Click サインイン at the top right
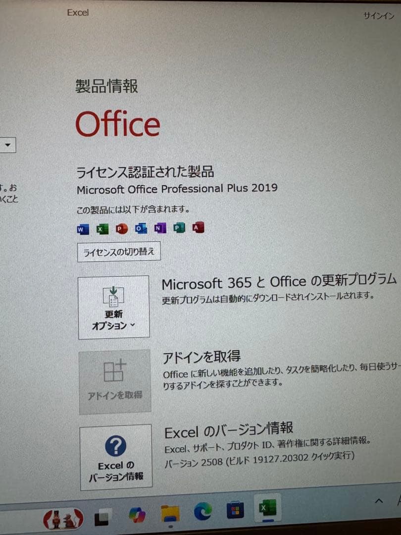Image resolution: width=401 pixels, height=535 pixels. 379,16
